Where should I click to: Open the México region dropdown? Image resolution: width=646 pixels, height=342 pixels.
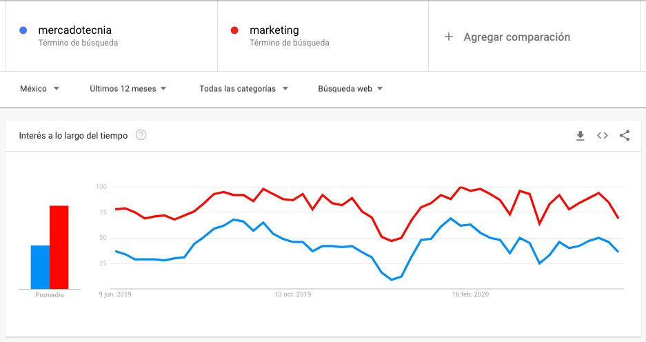[x=39, y=89]
